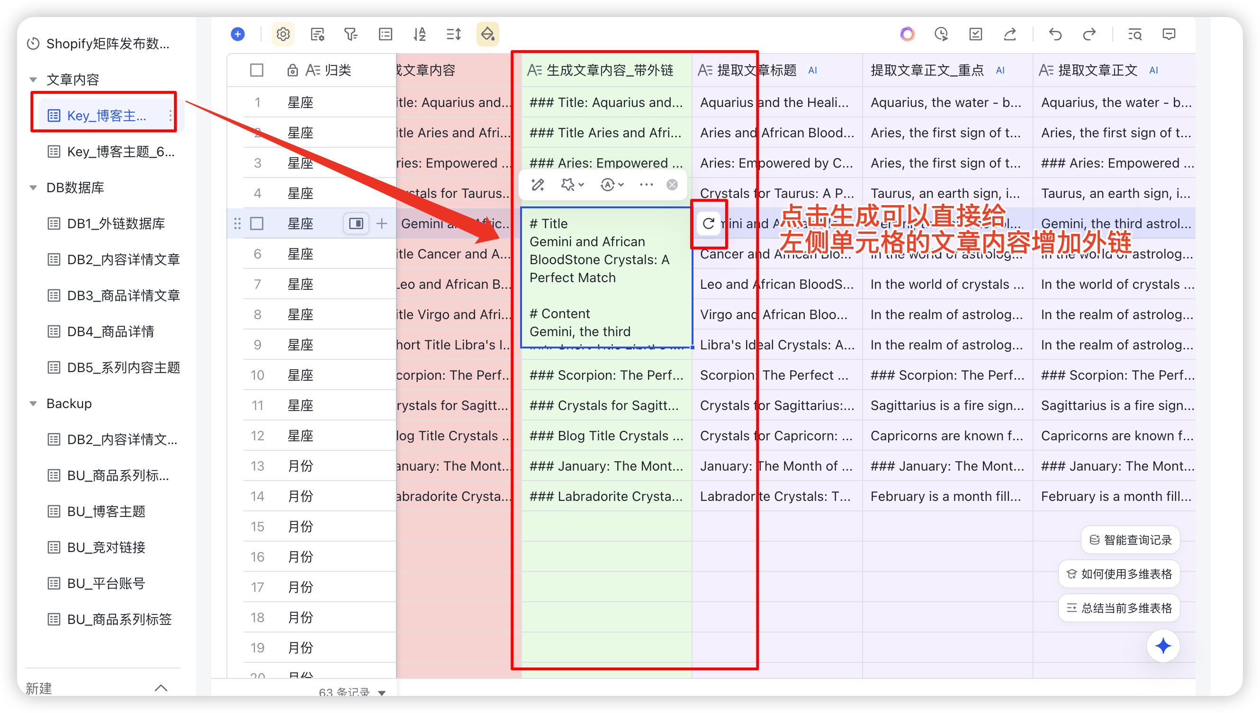
Task: Select the Key_博客主题_6 table
Action: 111,152
